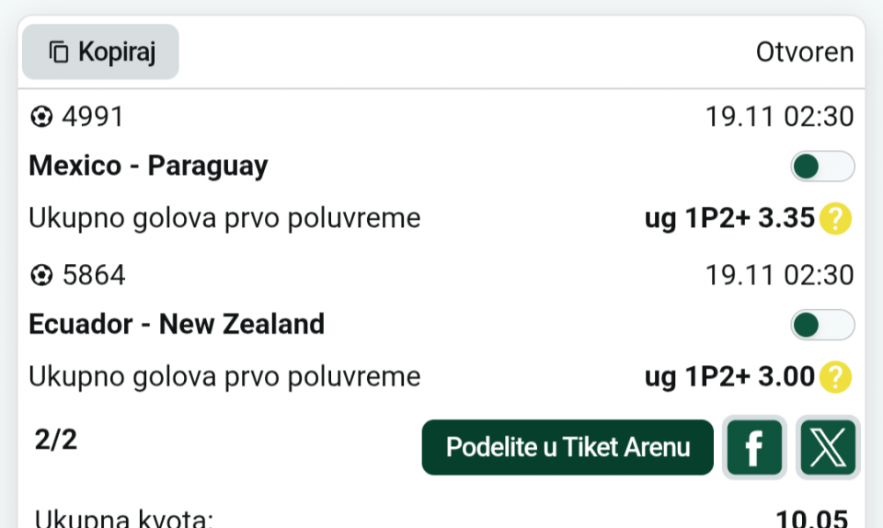Click the 2/2 selections counter
Image resolution: width=883 pixels, height=528 pixels.
[56, 441]
